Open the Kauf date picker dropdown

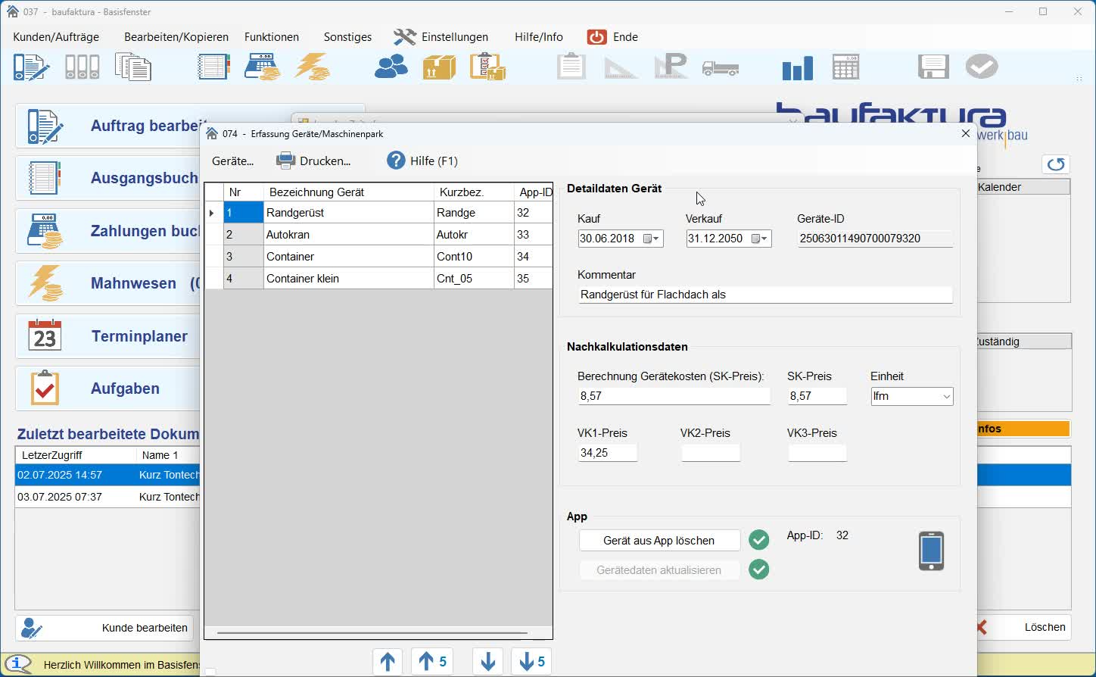[x=651, y=239]
